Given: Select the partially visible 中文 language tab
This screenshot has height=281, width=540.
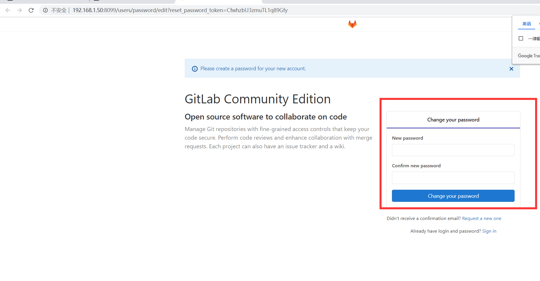Looking at the screenshot, I should (x=539, y=24).
